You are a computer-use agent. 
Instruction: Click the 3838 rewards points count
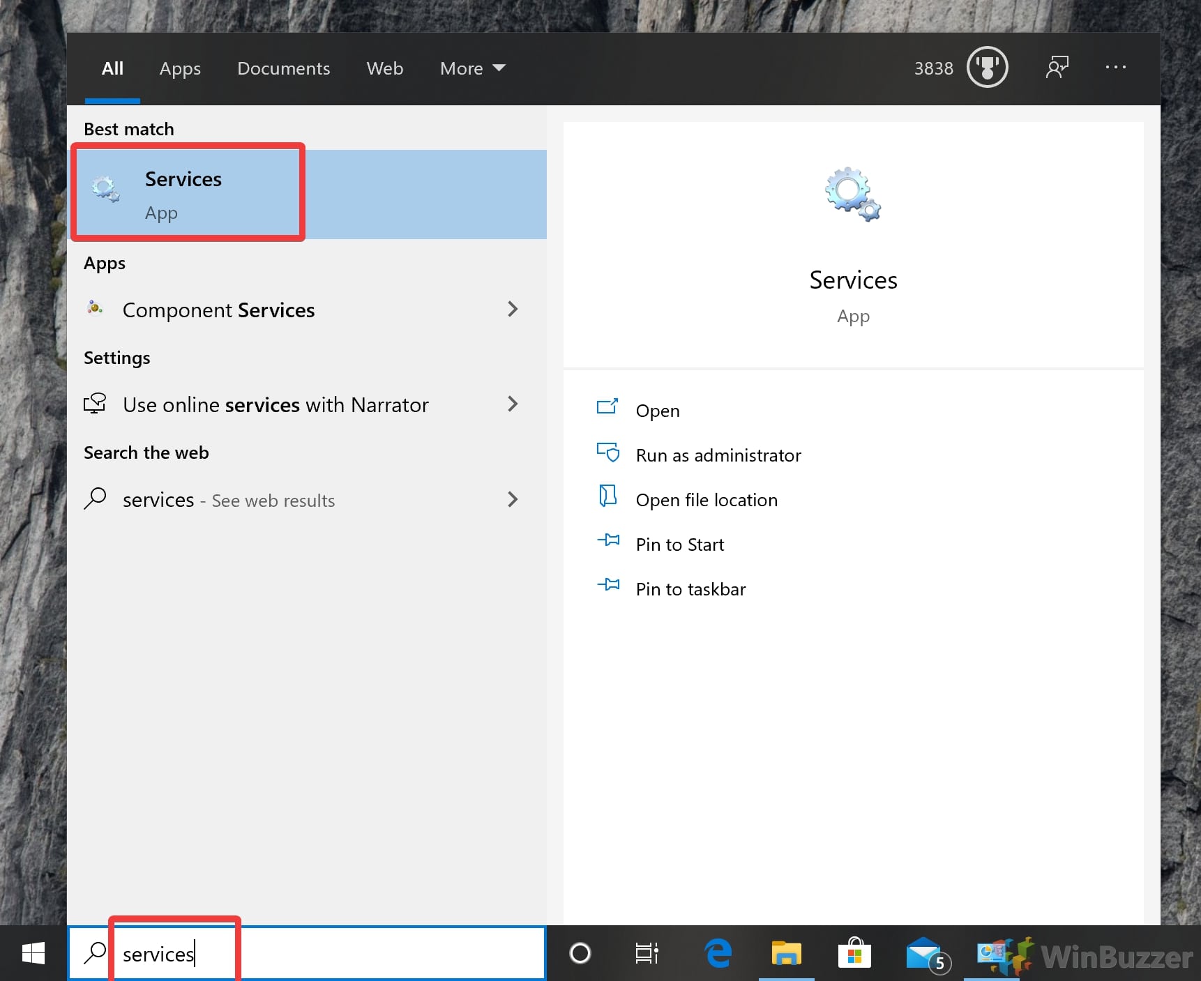(x=933, y=68)
